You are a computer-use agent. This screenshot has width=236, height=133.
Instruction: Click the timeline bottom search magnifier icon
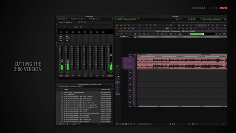pos(151,124)
